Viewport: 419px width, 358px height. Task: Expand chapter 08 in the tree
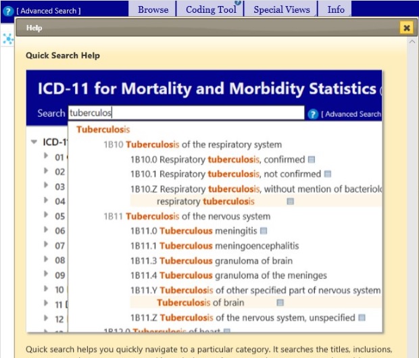(x=46, y=259)
